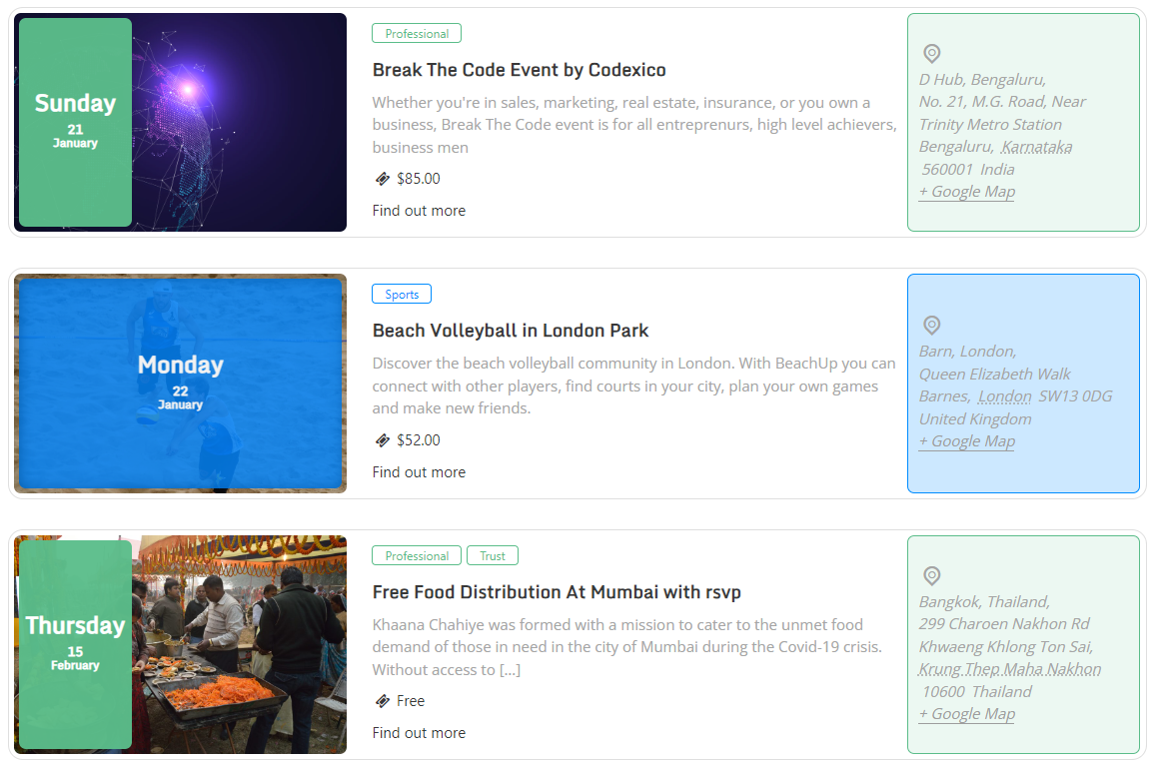Open Beach Volleyball in London Park title
This screenshot has width=1165, height=769.
(511, 331)
